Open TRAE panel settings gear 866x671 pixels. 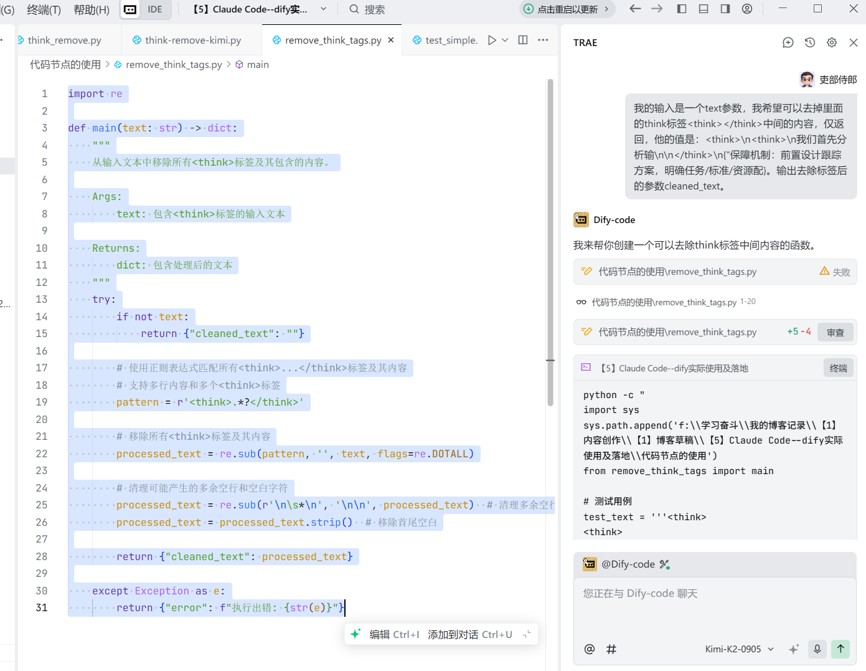point(831,42)
